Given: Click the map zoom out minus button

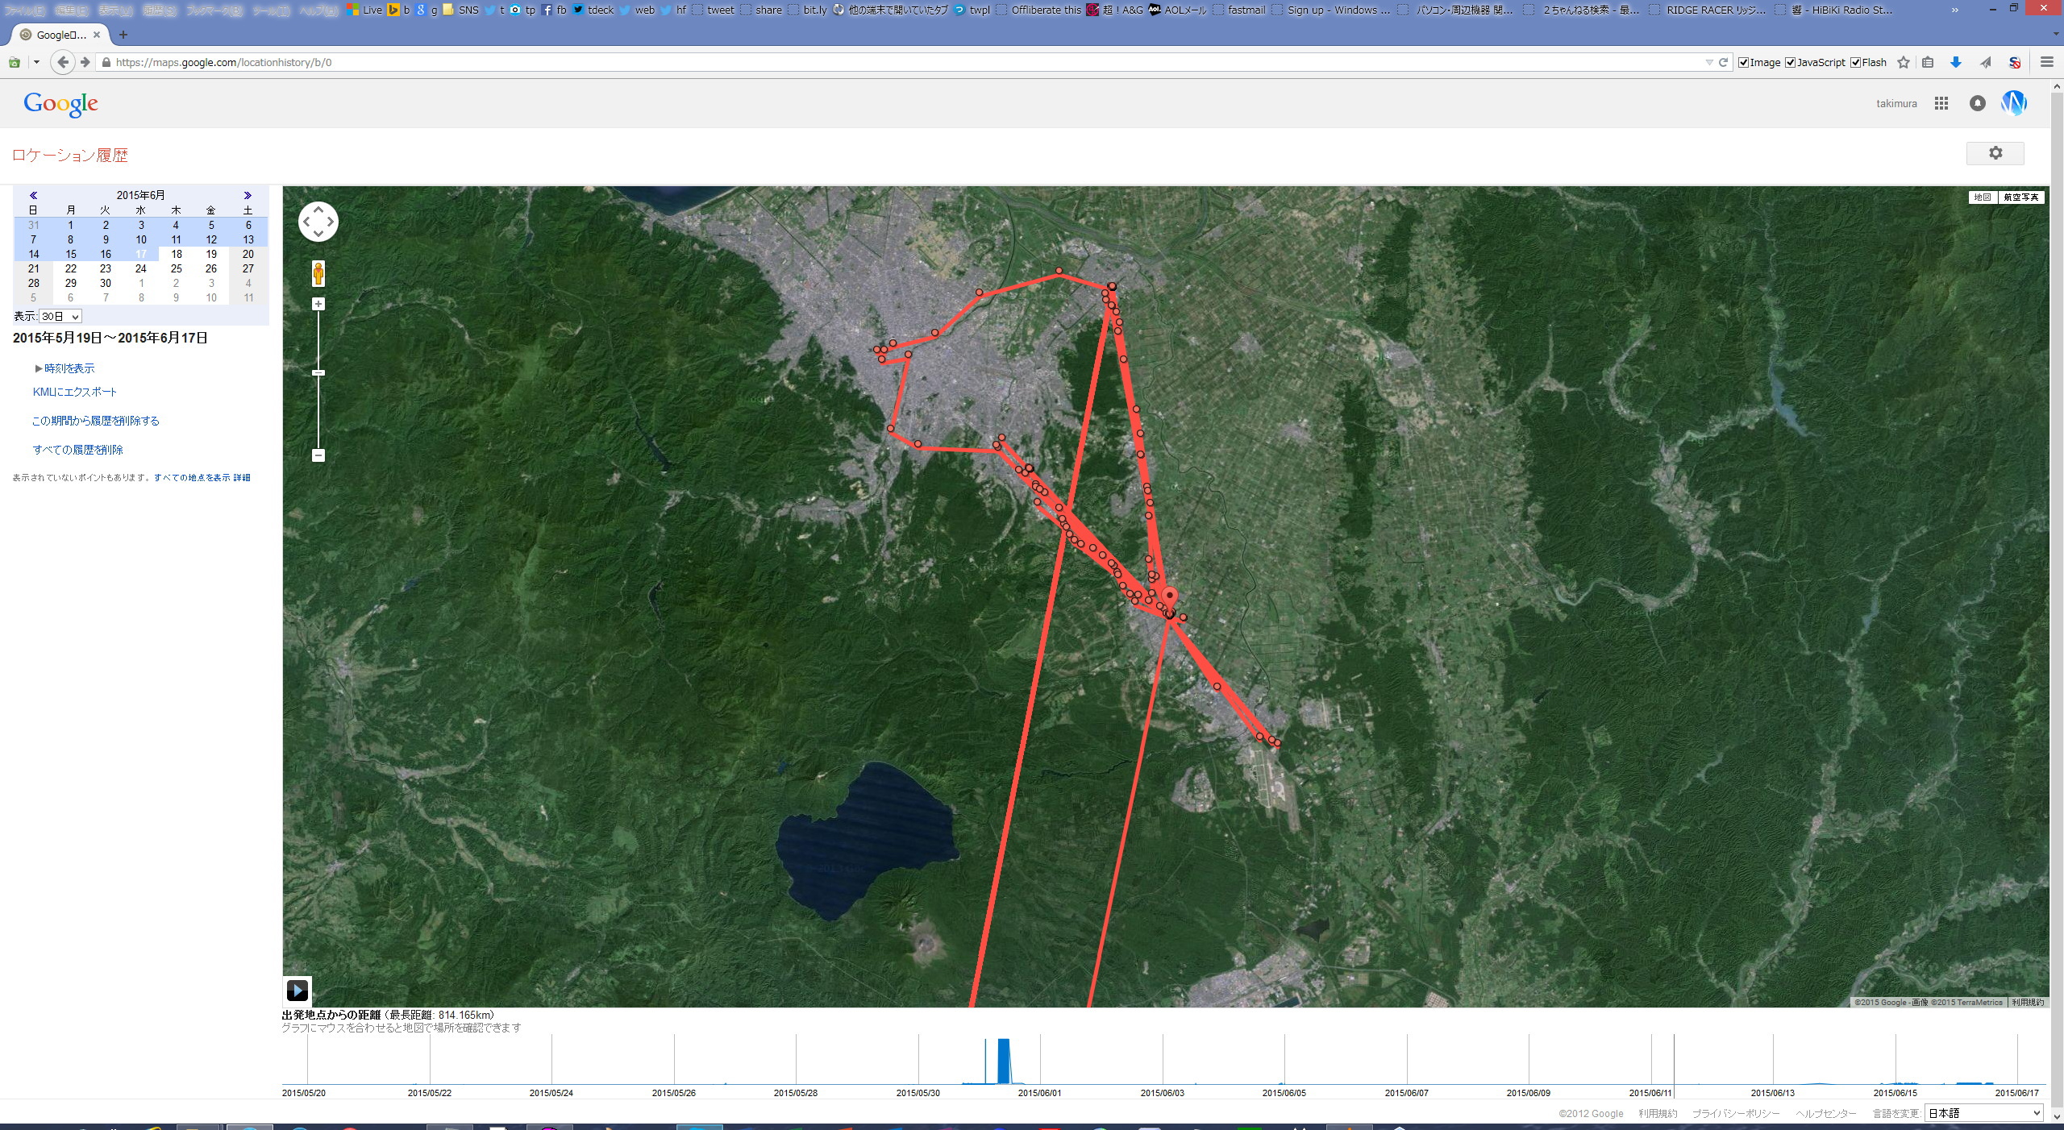Looking at the screenshot, I should (x=318, y=455).
